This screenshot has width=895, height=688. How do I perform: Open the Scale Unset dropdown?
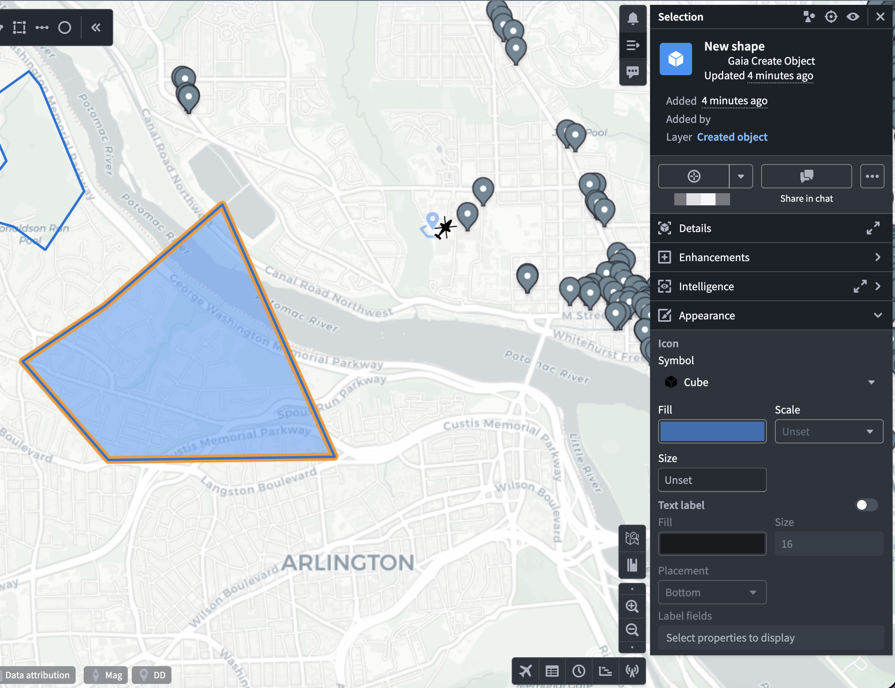[x=829, y=431]
